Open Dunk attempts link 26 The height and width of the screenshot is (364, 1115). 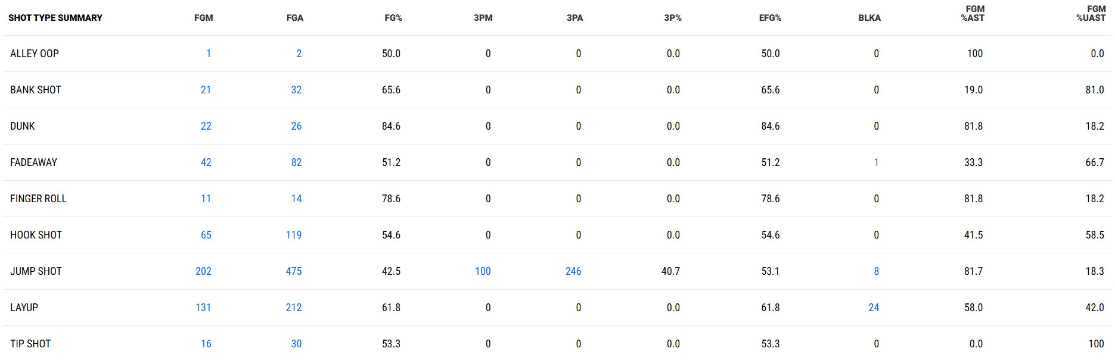pyautogui.click(x=296, y=126)
